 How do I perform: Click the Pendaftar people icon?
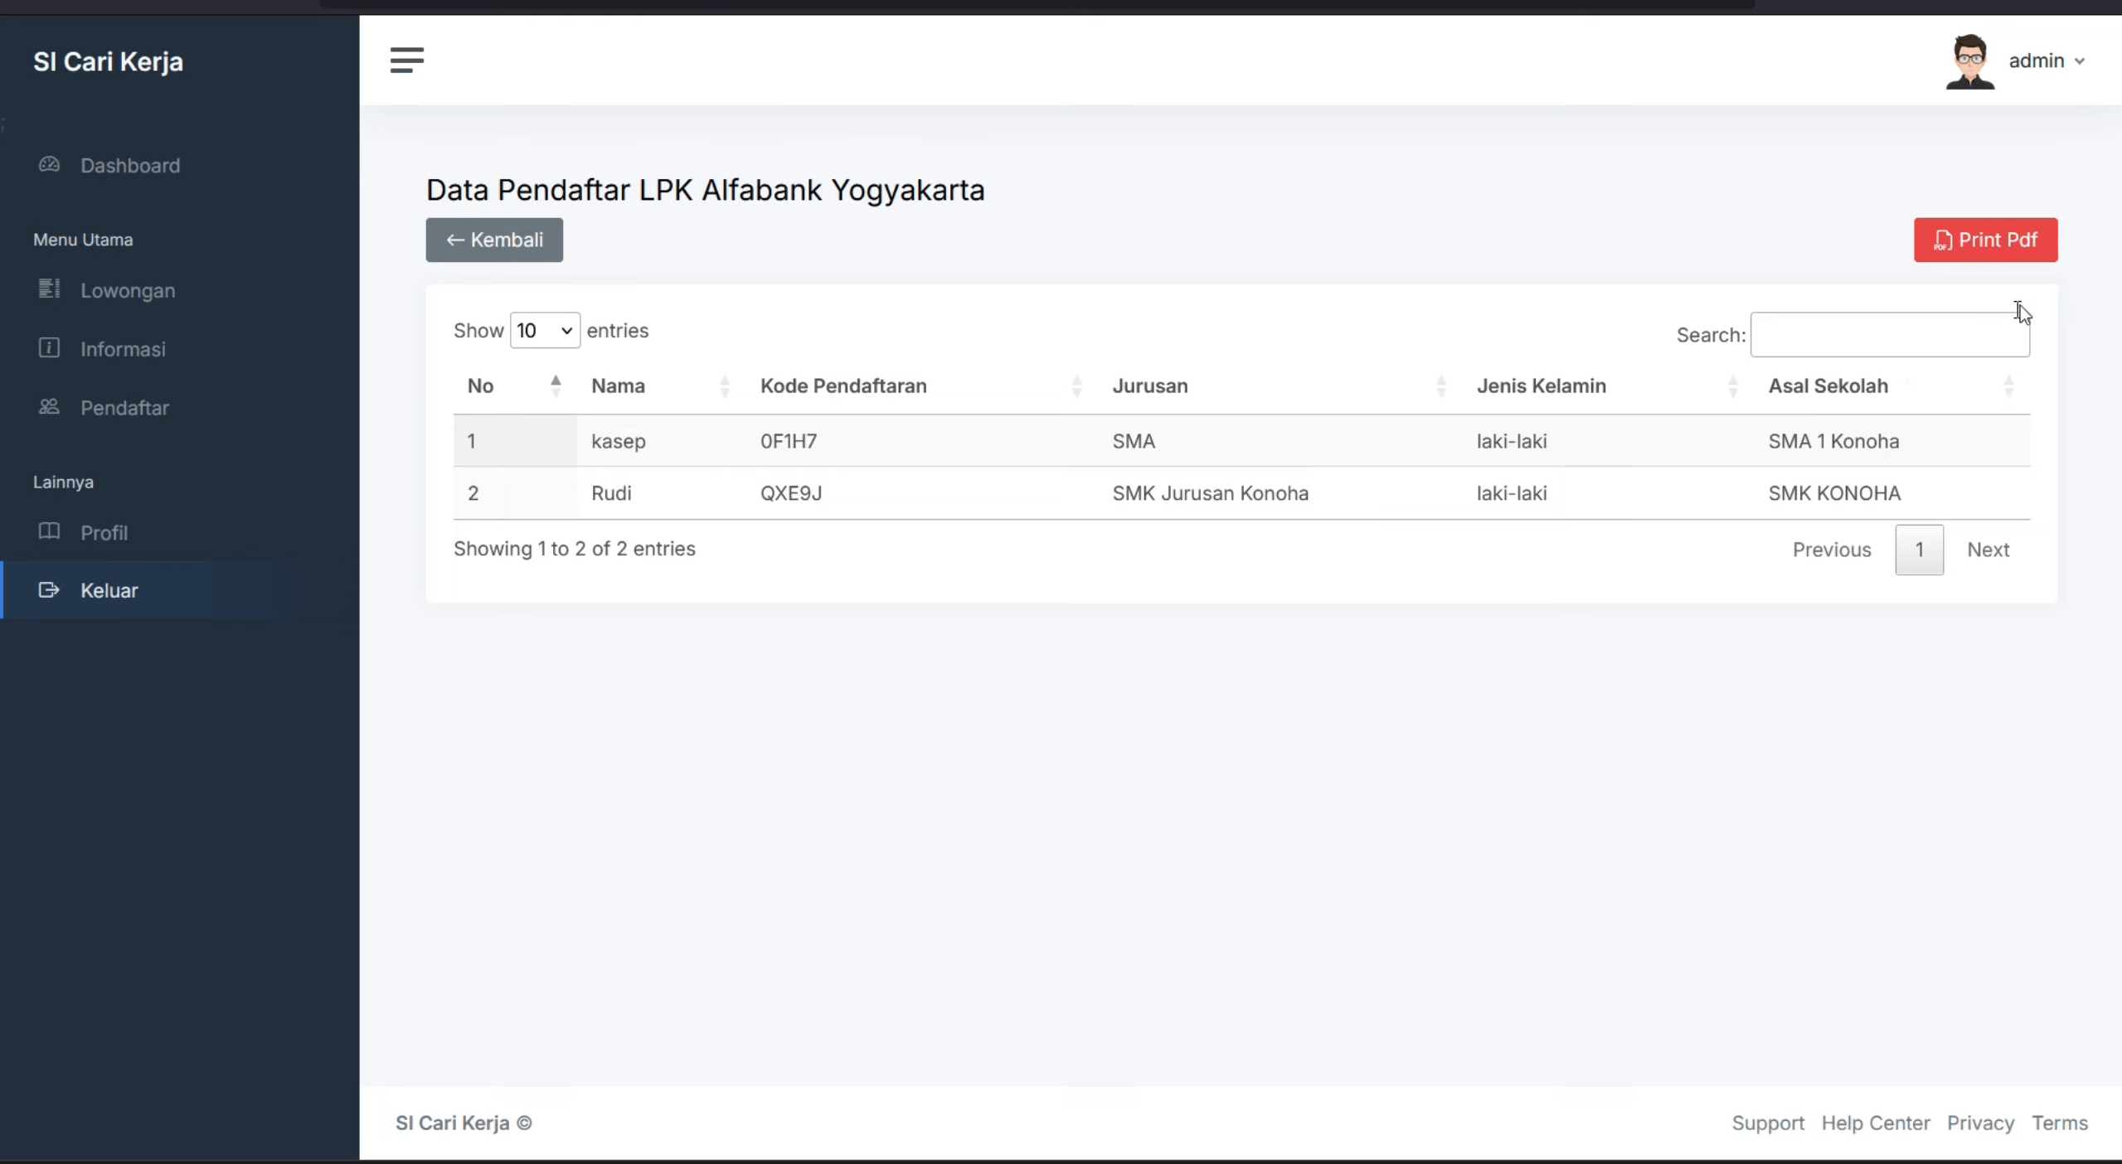click(49, 406)
